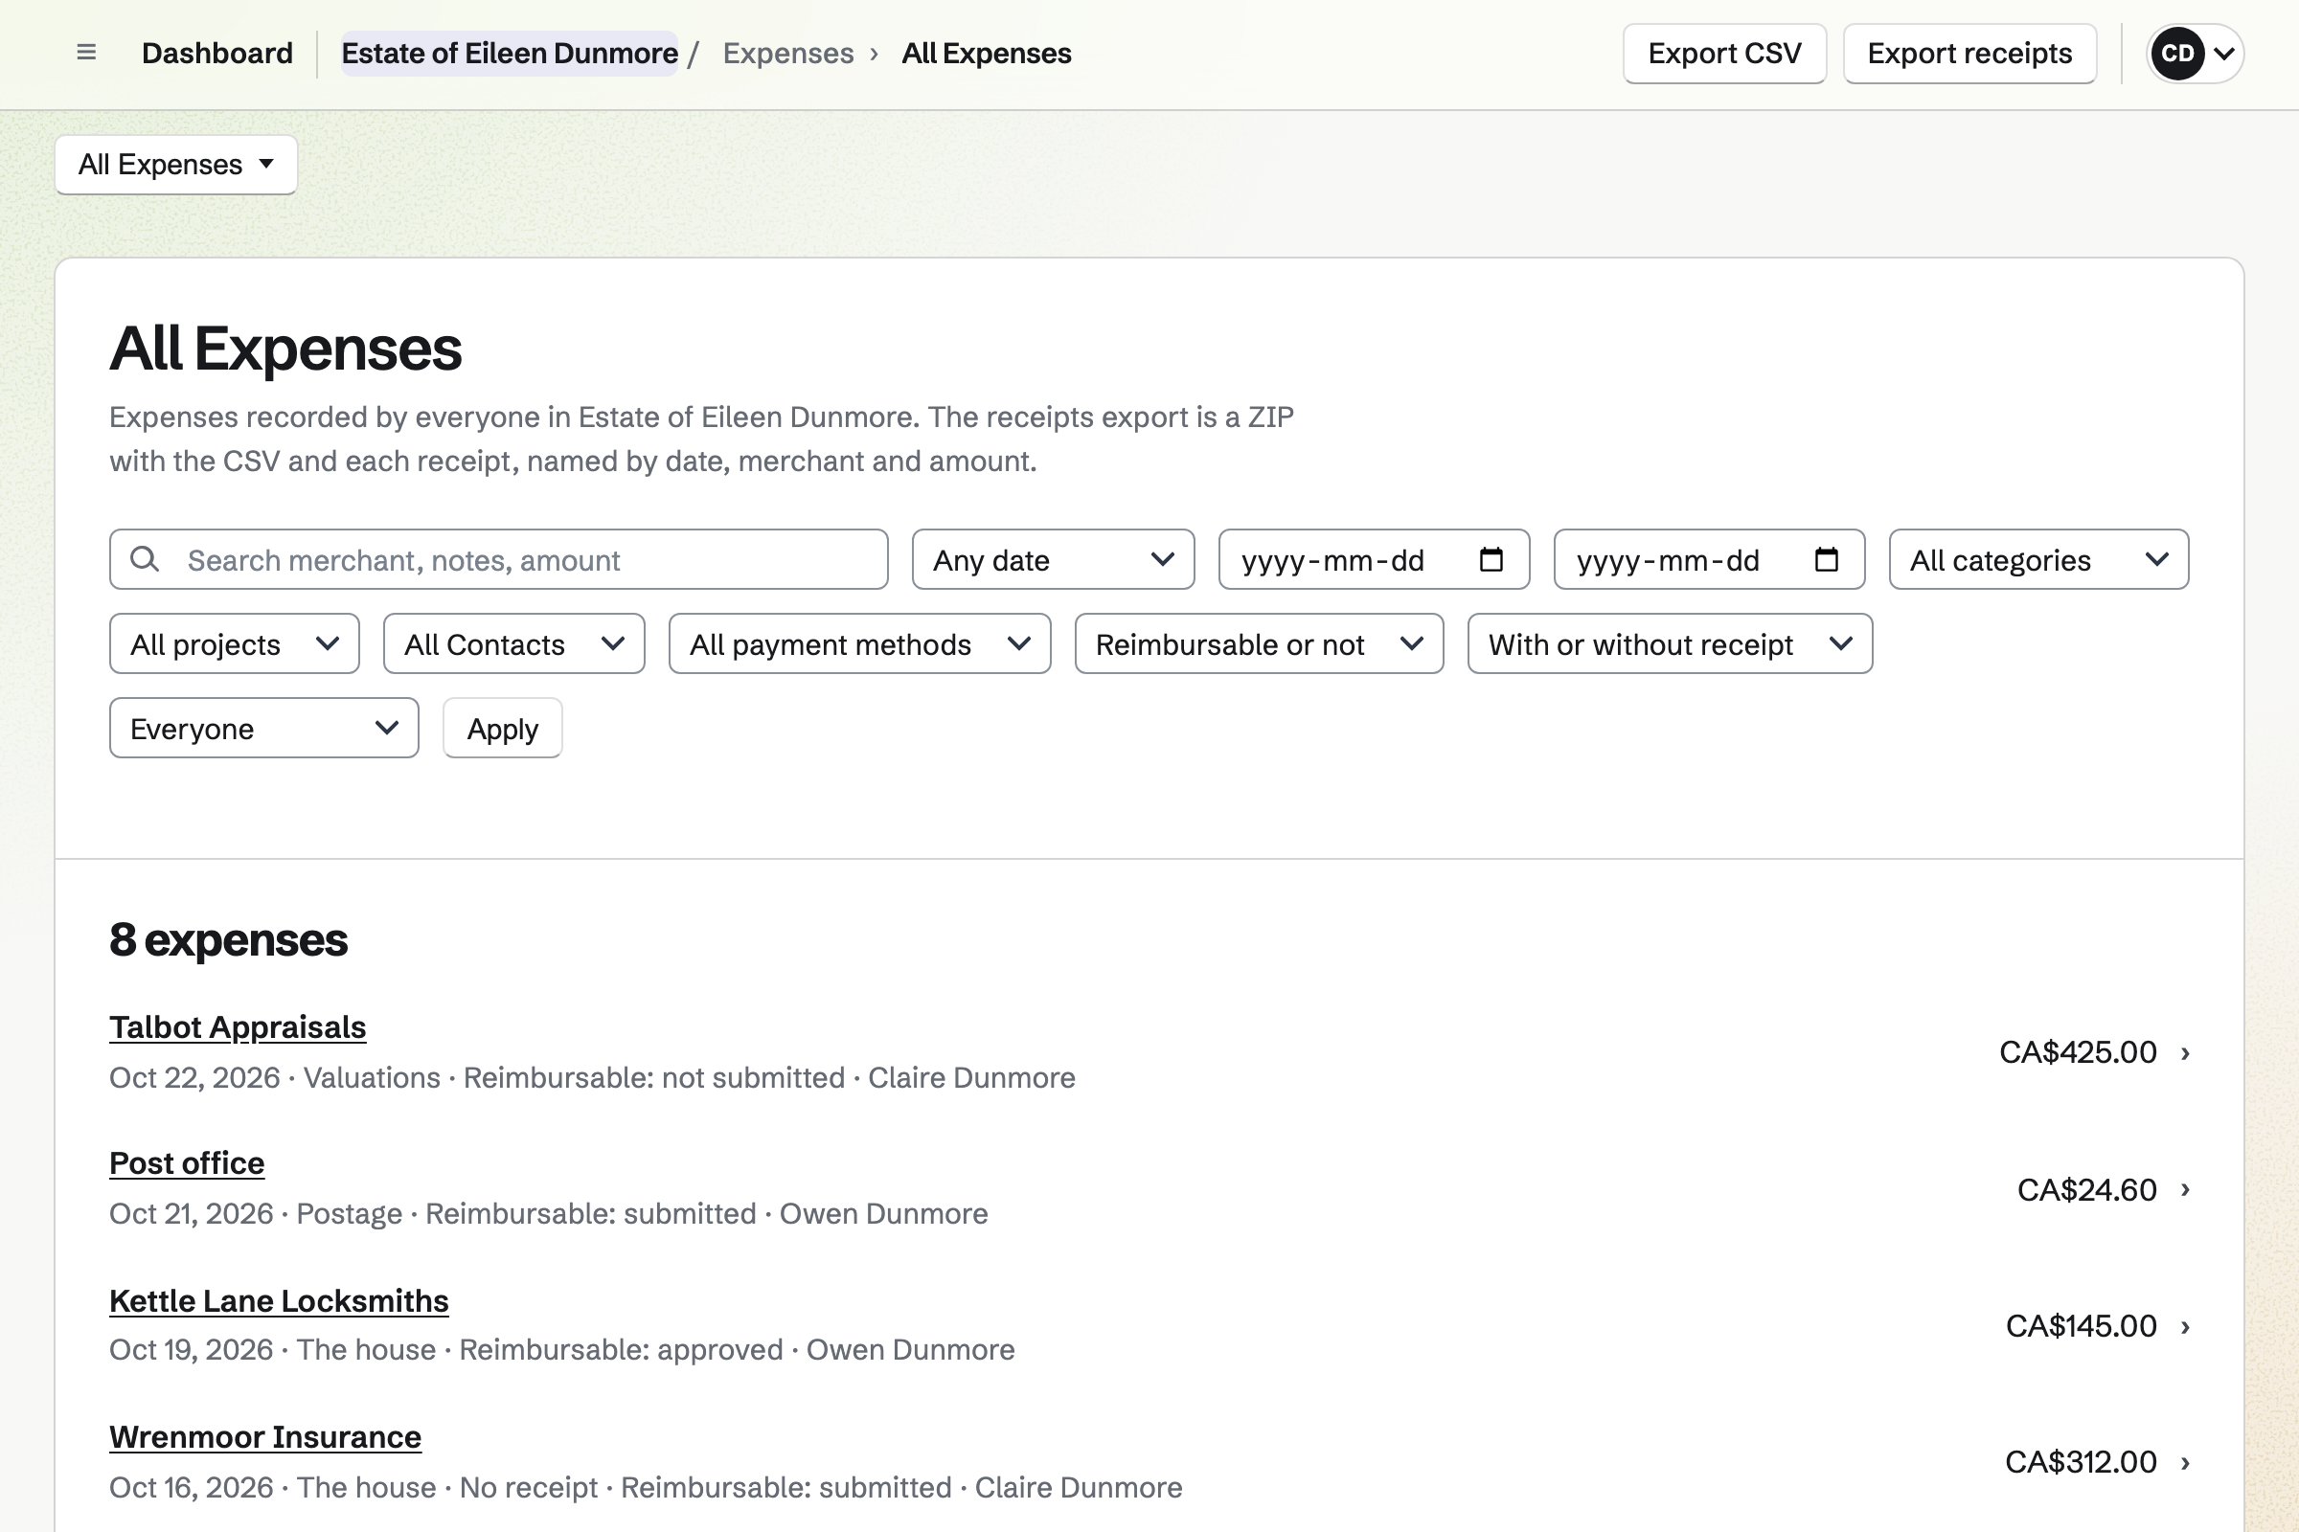This screenshot has width=2299, height=1532.
Task: Open the Any date dropdown
Action: tap(1053, 560)
